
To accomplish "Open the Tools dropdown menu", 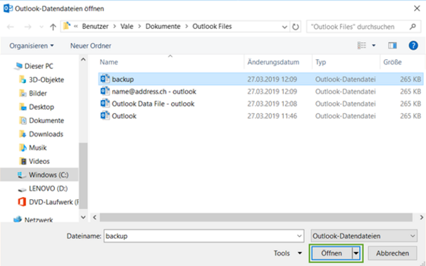I will coord(288,253).
